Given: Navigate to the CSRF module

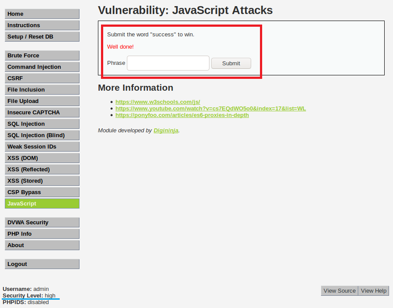Looking at the screenshot, I should point(42,78).
